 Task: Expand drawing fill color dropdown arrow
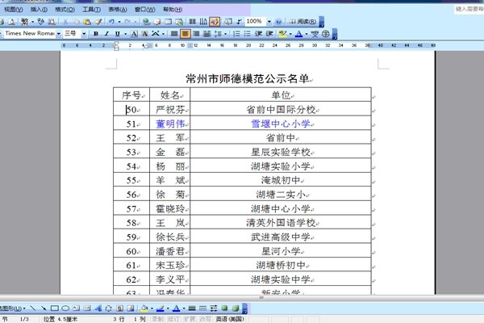[152, 308]
